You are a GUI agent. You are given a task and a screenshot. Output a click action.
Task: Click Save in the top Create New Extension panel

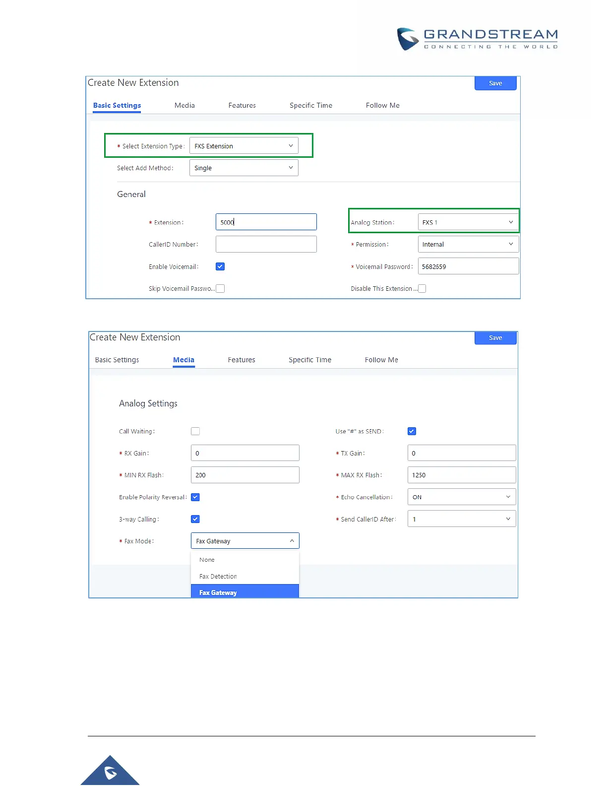pyautogui.click(x=495, y=83)
